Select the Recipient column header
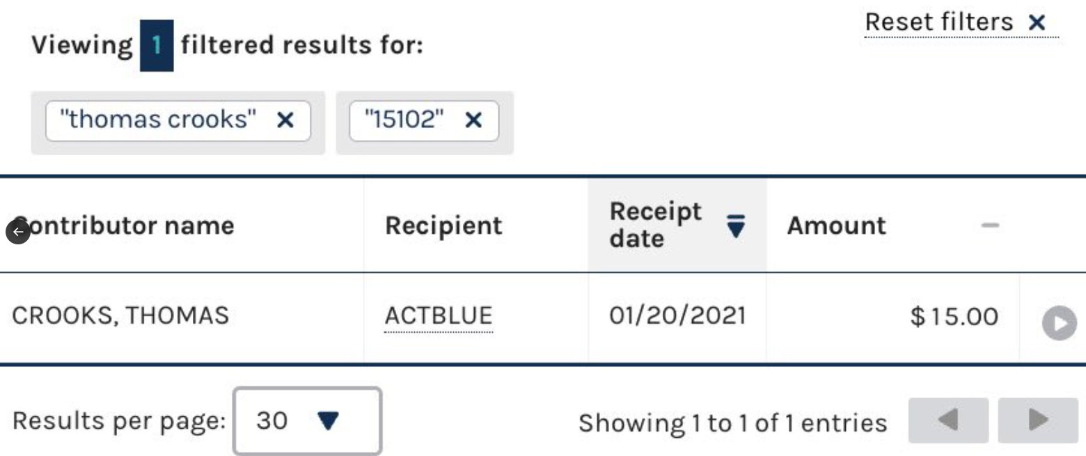Image resolution: width=1086 pixels, height=456 pixels. pos(443,226)
